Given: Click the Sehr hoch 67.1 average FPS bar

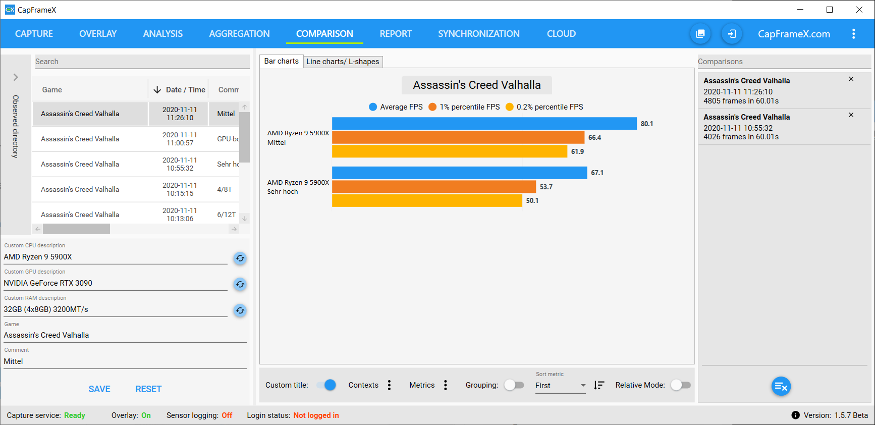Looking at the screenshot, I should pyautogui.click(x=460, y=173).
